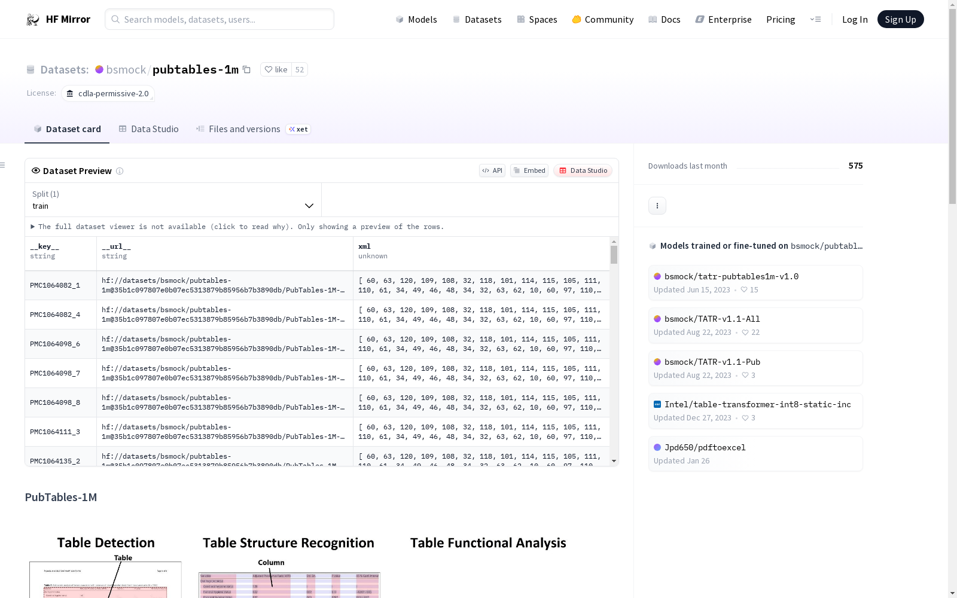Viewport: 957px width, 598px height.
Task: Open the three-dot options button
Action: [x=657, y=206]
